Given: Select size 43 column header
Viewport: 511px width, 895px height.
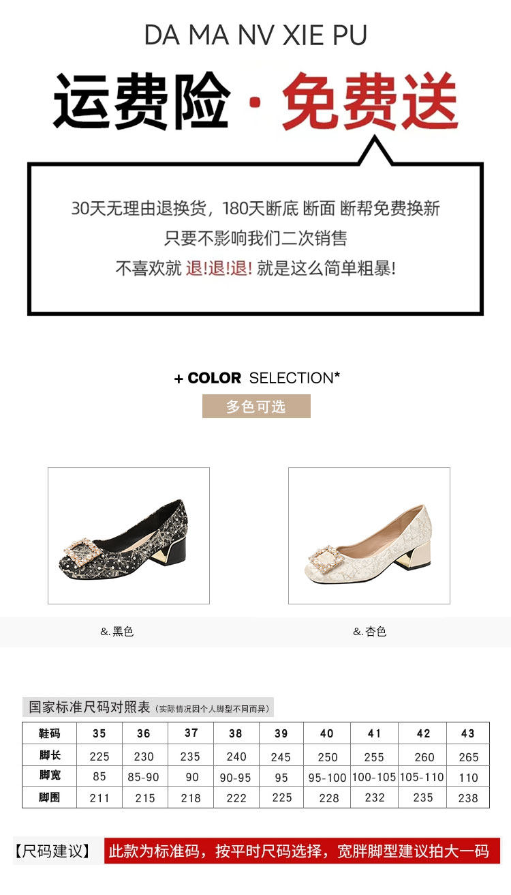Looking at the screenshot, I should click(x=468, y=733).
